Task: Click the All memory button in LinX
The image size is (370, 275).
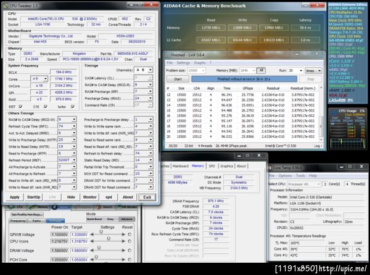Action: [261, 70]
